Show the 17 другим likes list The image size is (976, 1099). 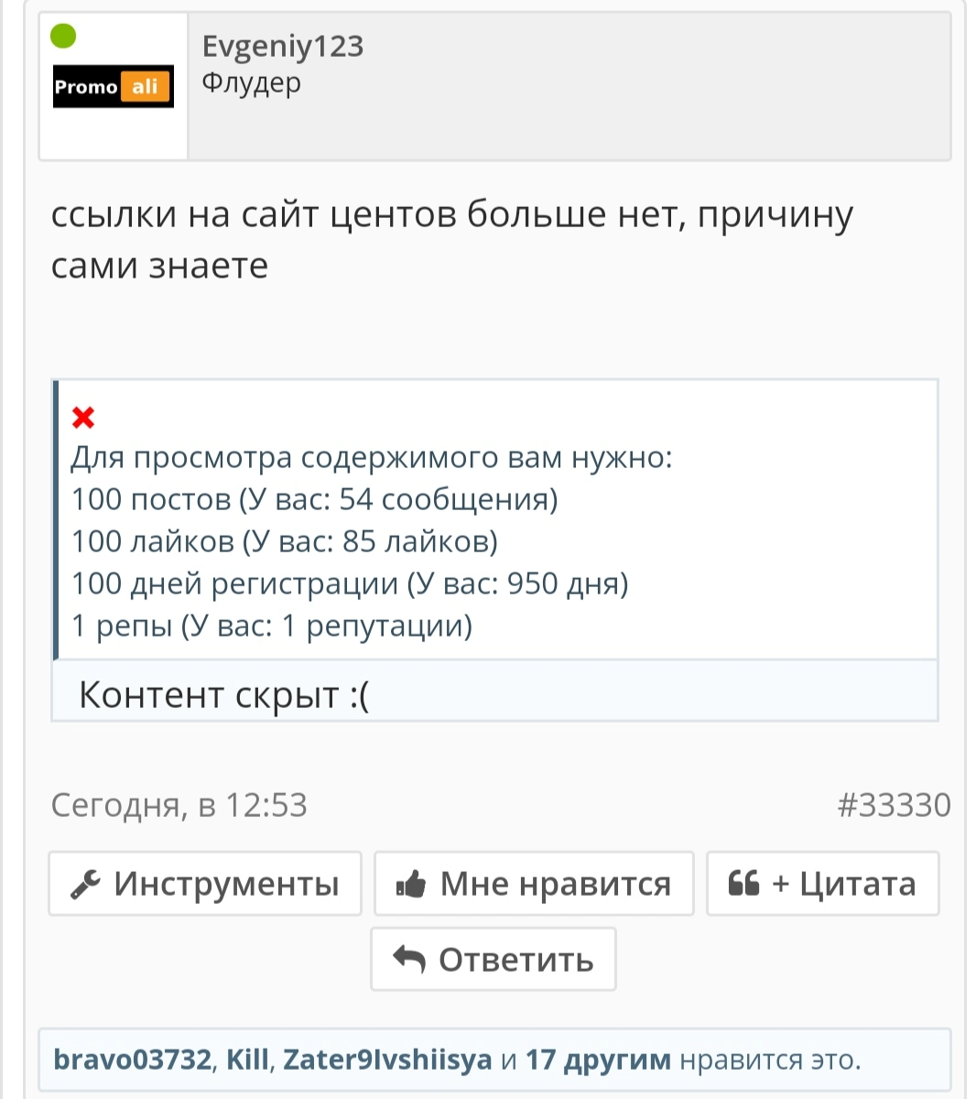pyautogui.click(x=598, y=1061)
